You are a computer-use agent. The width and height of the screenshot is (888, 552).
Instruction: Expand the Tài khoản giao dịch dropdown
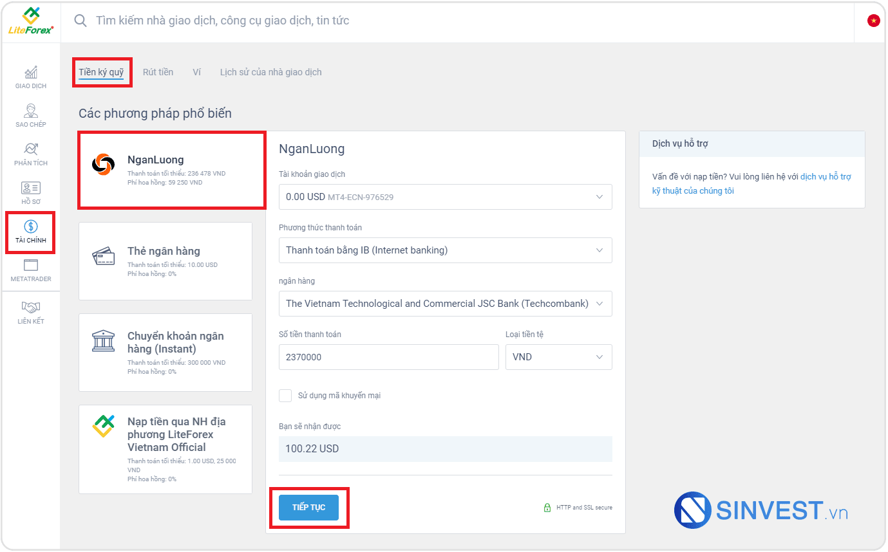click(x=446, y=197)
